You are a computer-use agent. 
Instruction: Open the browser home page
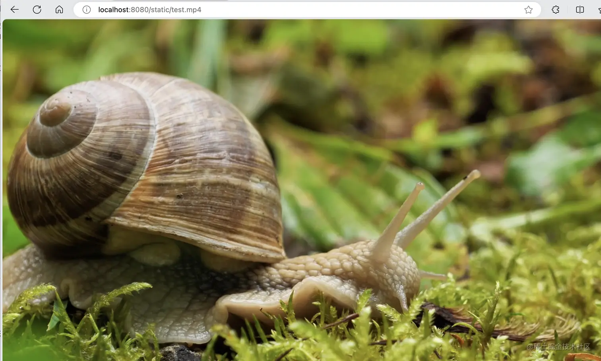(x=59, y=10)
